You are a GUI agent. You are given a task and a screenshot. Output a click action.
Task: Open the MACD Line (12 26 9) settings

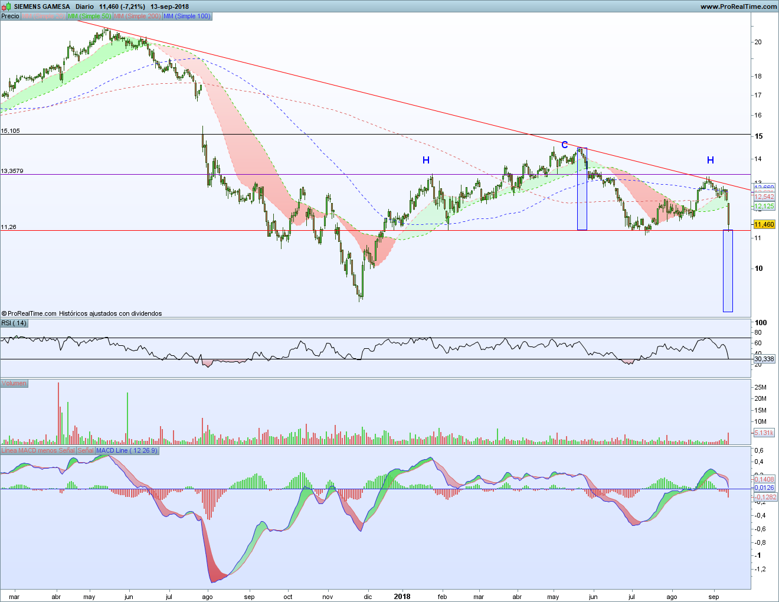126,451
